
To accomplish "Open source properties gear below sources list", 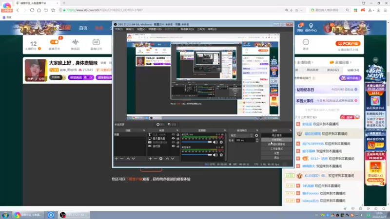I will (x=161, y=159).
